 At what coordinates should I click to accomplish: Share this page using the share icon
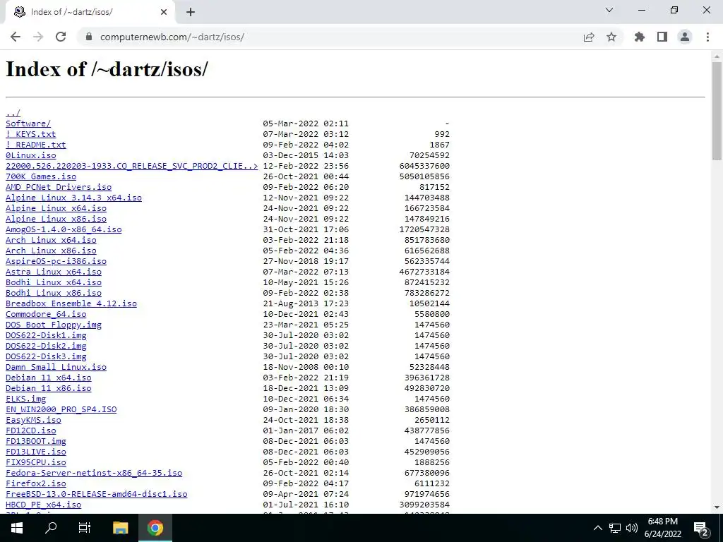(x=588, y=37)
